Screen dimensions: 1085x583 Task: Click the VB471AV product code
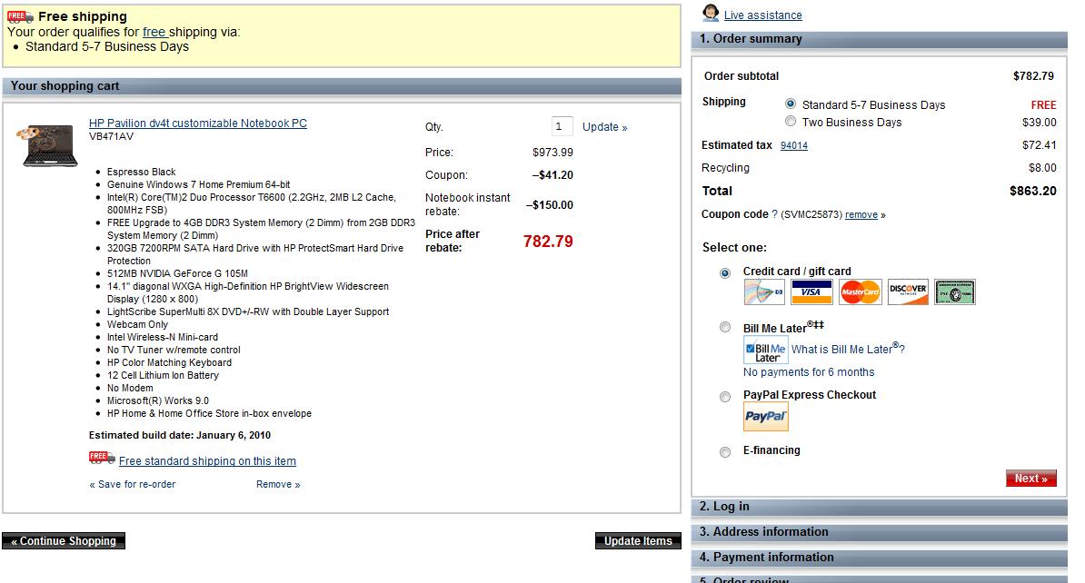coord(112,136)
